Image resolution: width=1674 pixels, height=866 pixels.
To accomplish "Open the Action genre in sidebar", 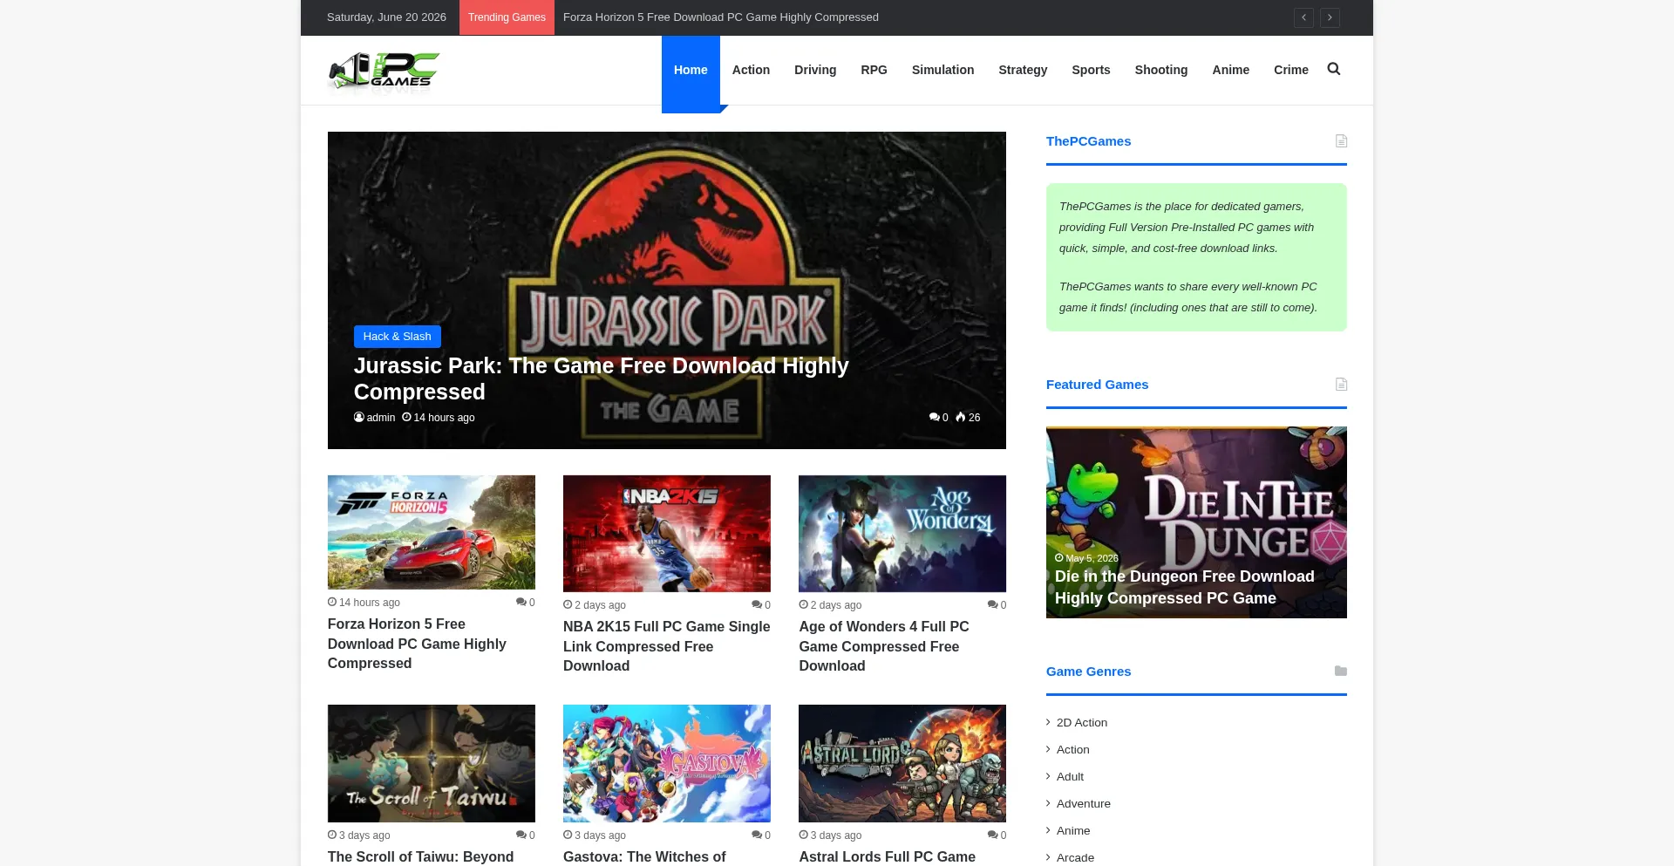I will 1072,750.
